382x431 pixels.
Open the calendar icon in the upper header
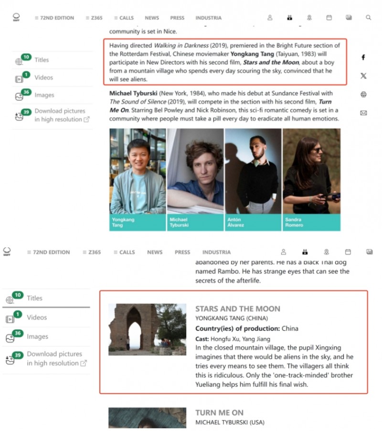[329, 18]
